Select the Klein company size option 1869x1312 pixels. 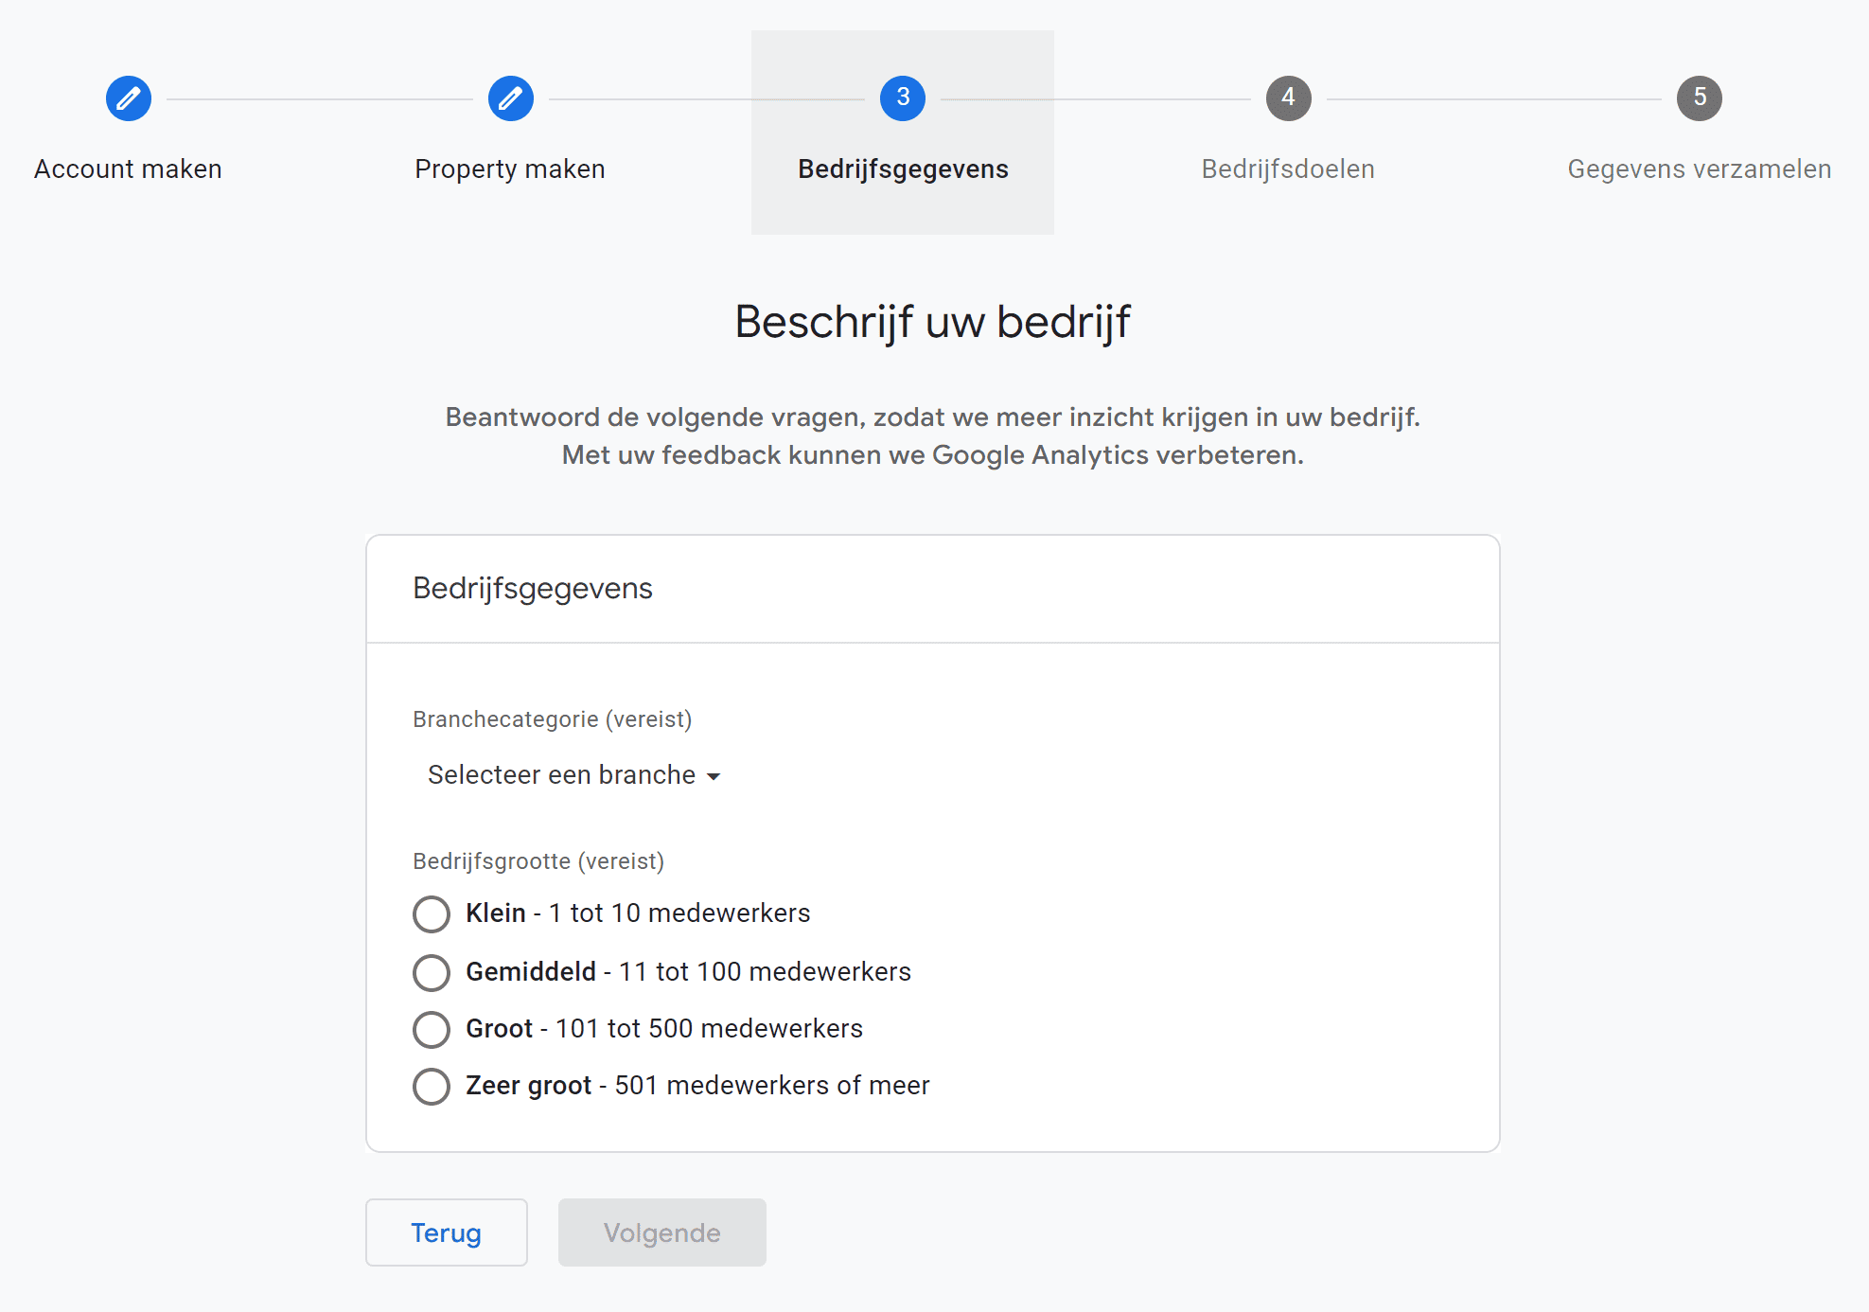click(432, 913)
